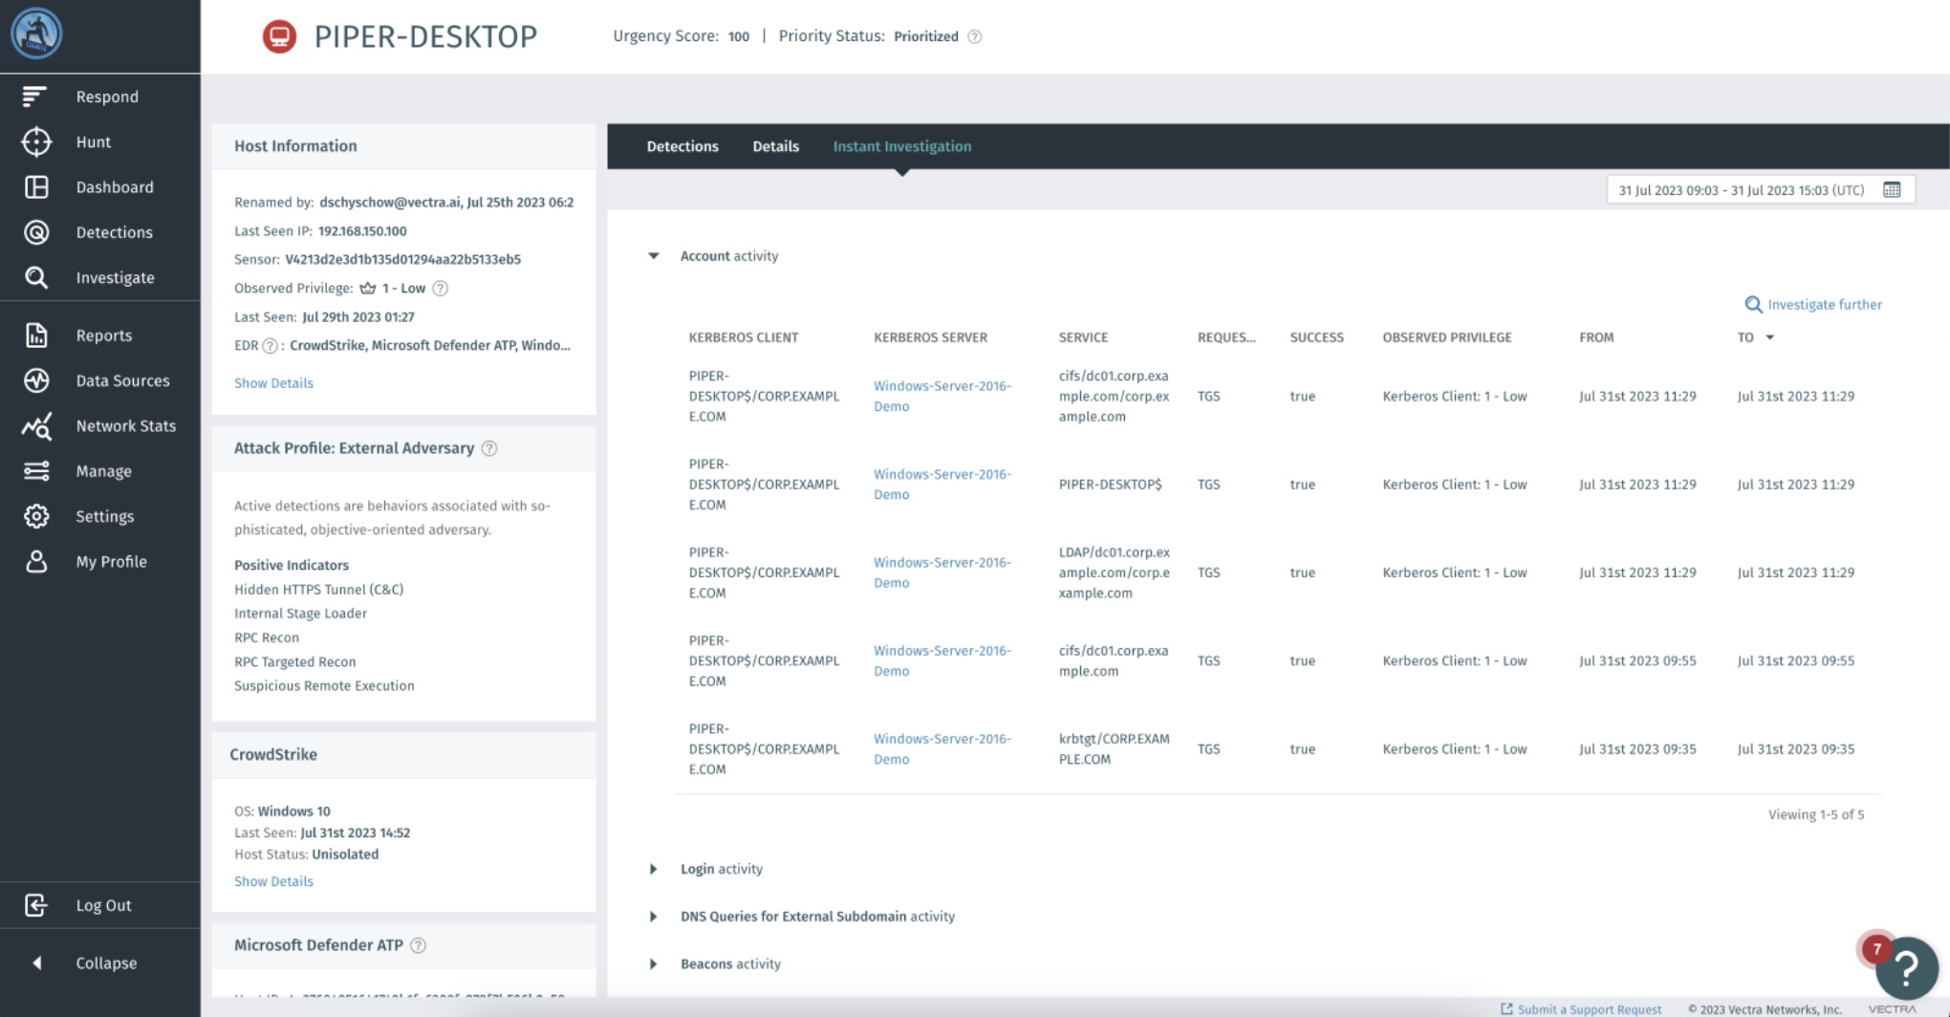Collapse the Account activity section
1950x1017 pixels.
[654, 255]
